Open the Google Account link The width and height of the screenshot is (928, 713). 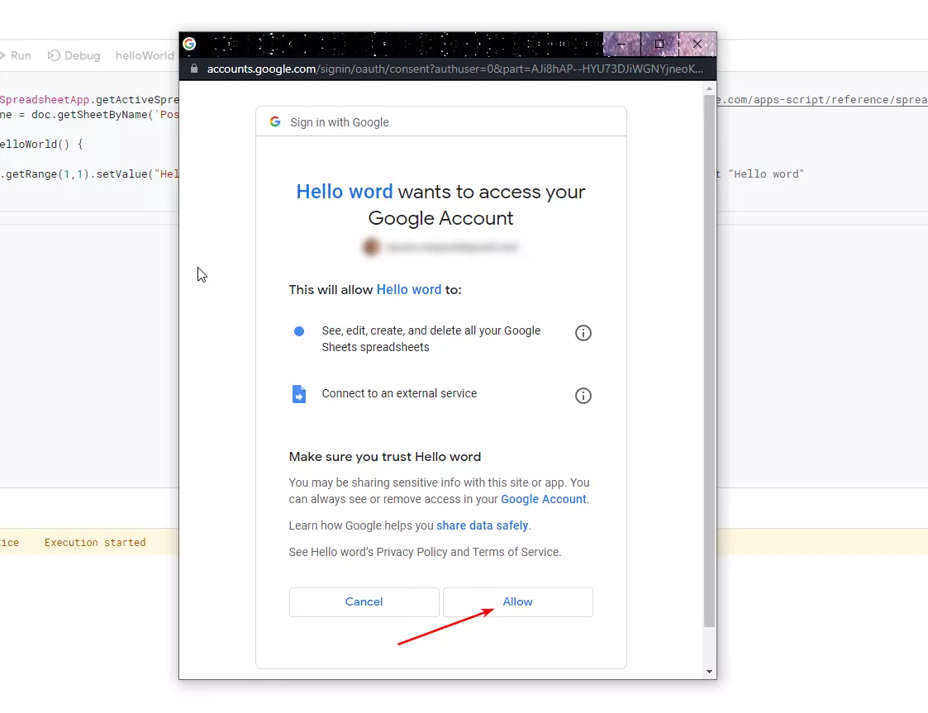(543, 499)
